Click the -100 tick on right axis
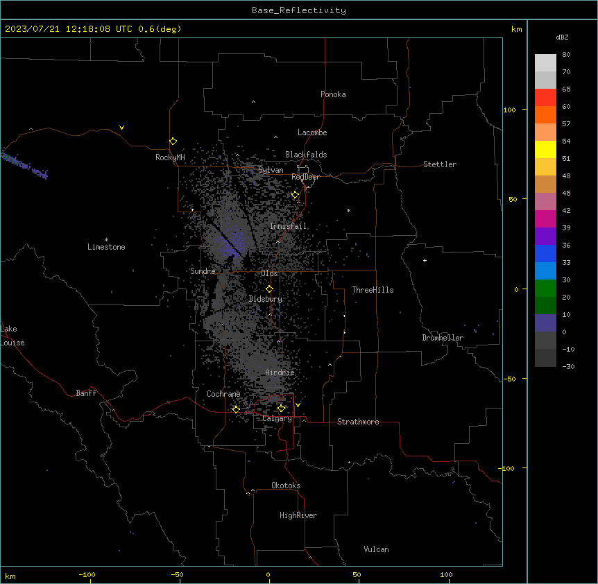Viewport: 598px width, 584px height. (x=507, y=468)
